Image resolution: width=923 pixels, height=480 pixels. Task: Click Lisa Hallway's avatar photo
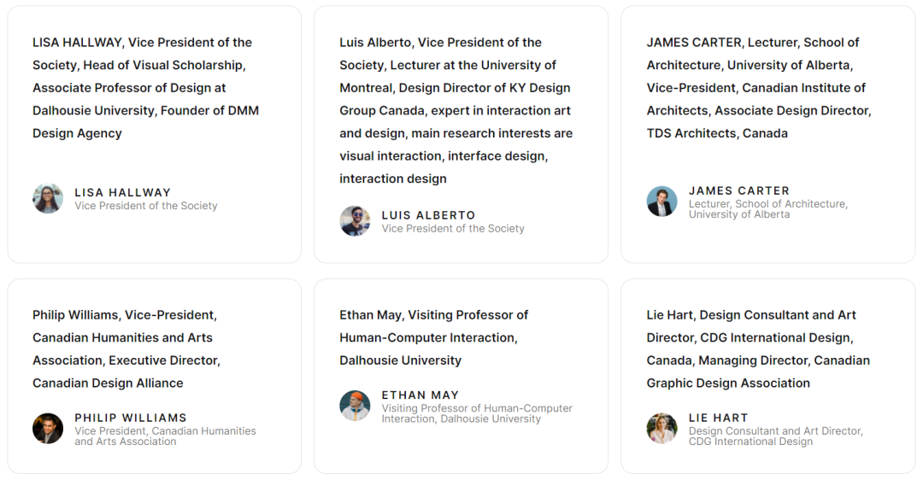[x=48, y=198]
